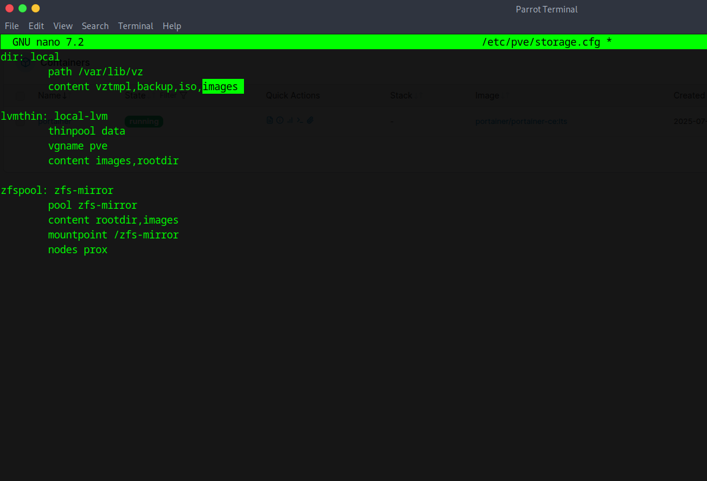Viewport: 707px width, 481px height.
Task: Click the green window control button
Action: tap(23, 8)
